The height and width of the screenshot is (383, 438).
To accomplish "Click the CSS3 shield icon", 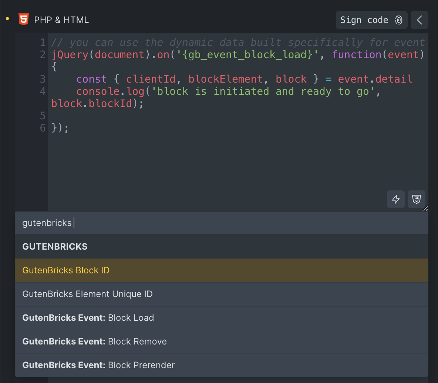I will [x=417, y=199].
